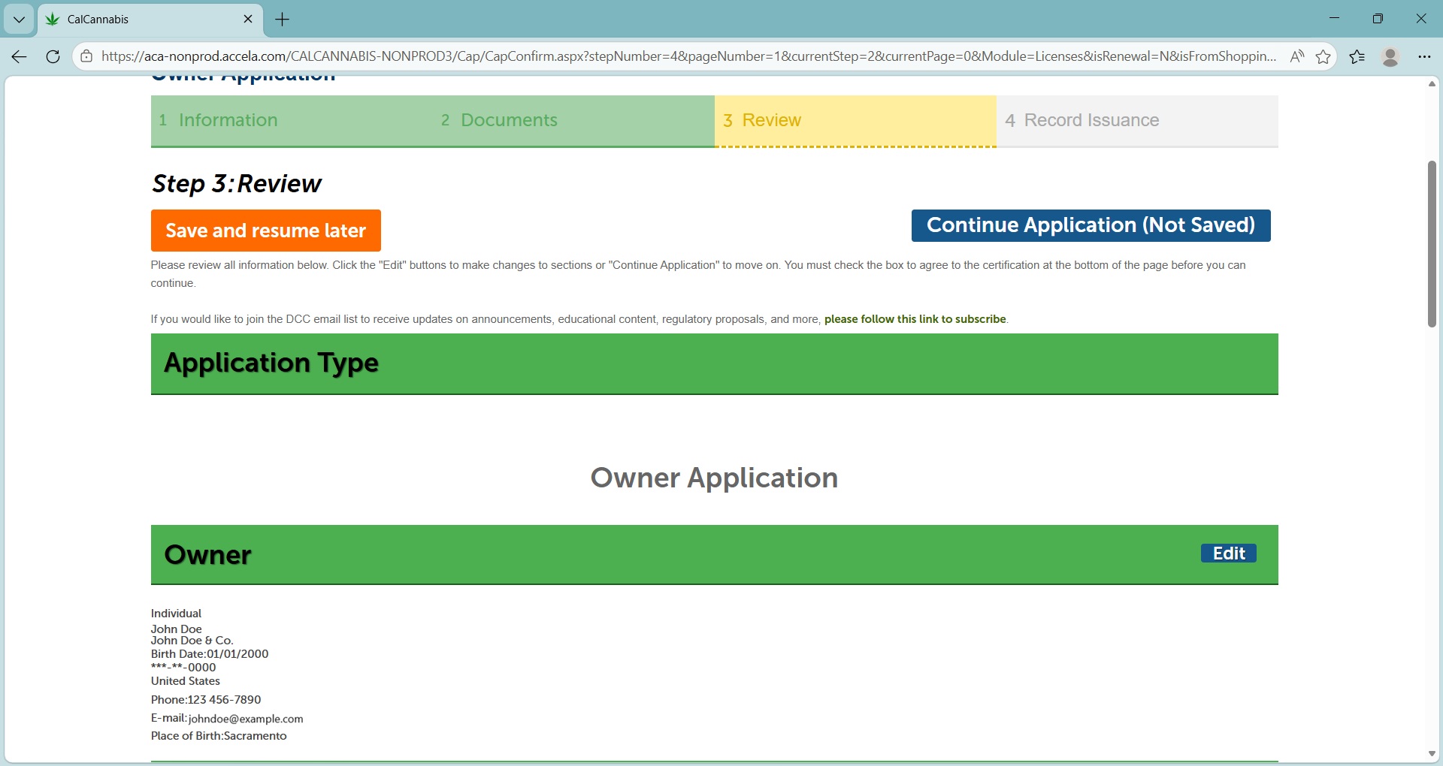Select step 3 Review
Screen dimensions: 1443x766
[x=855, y=121]
